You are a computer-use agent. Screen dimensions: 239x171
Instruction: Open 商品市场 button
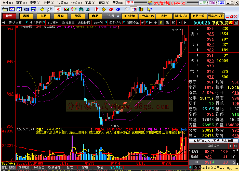(x=198, y=16)
